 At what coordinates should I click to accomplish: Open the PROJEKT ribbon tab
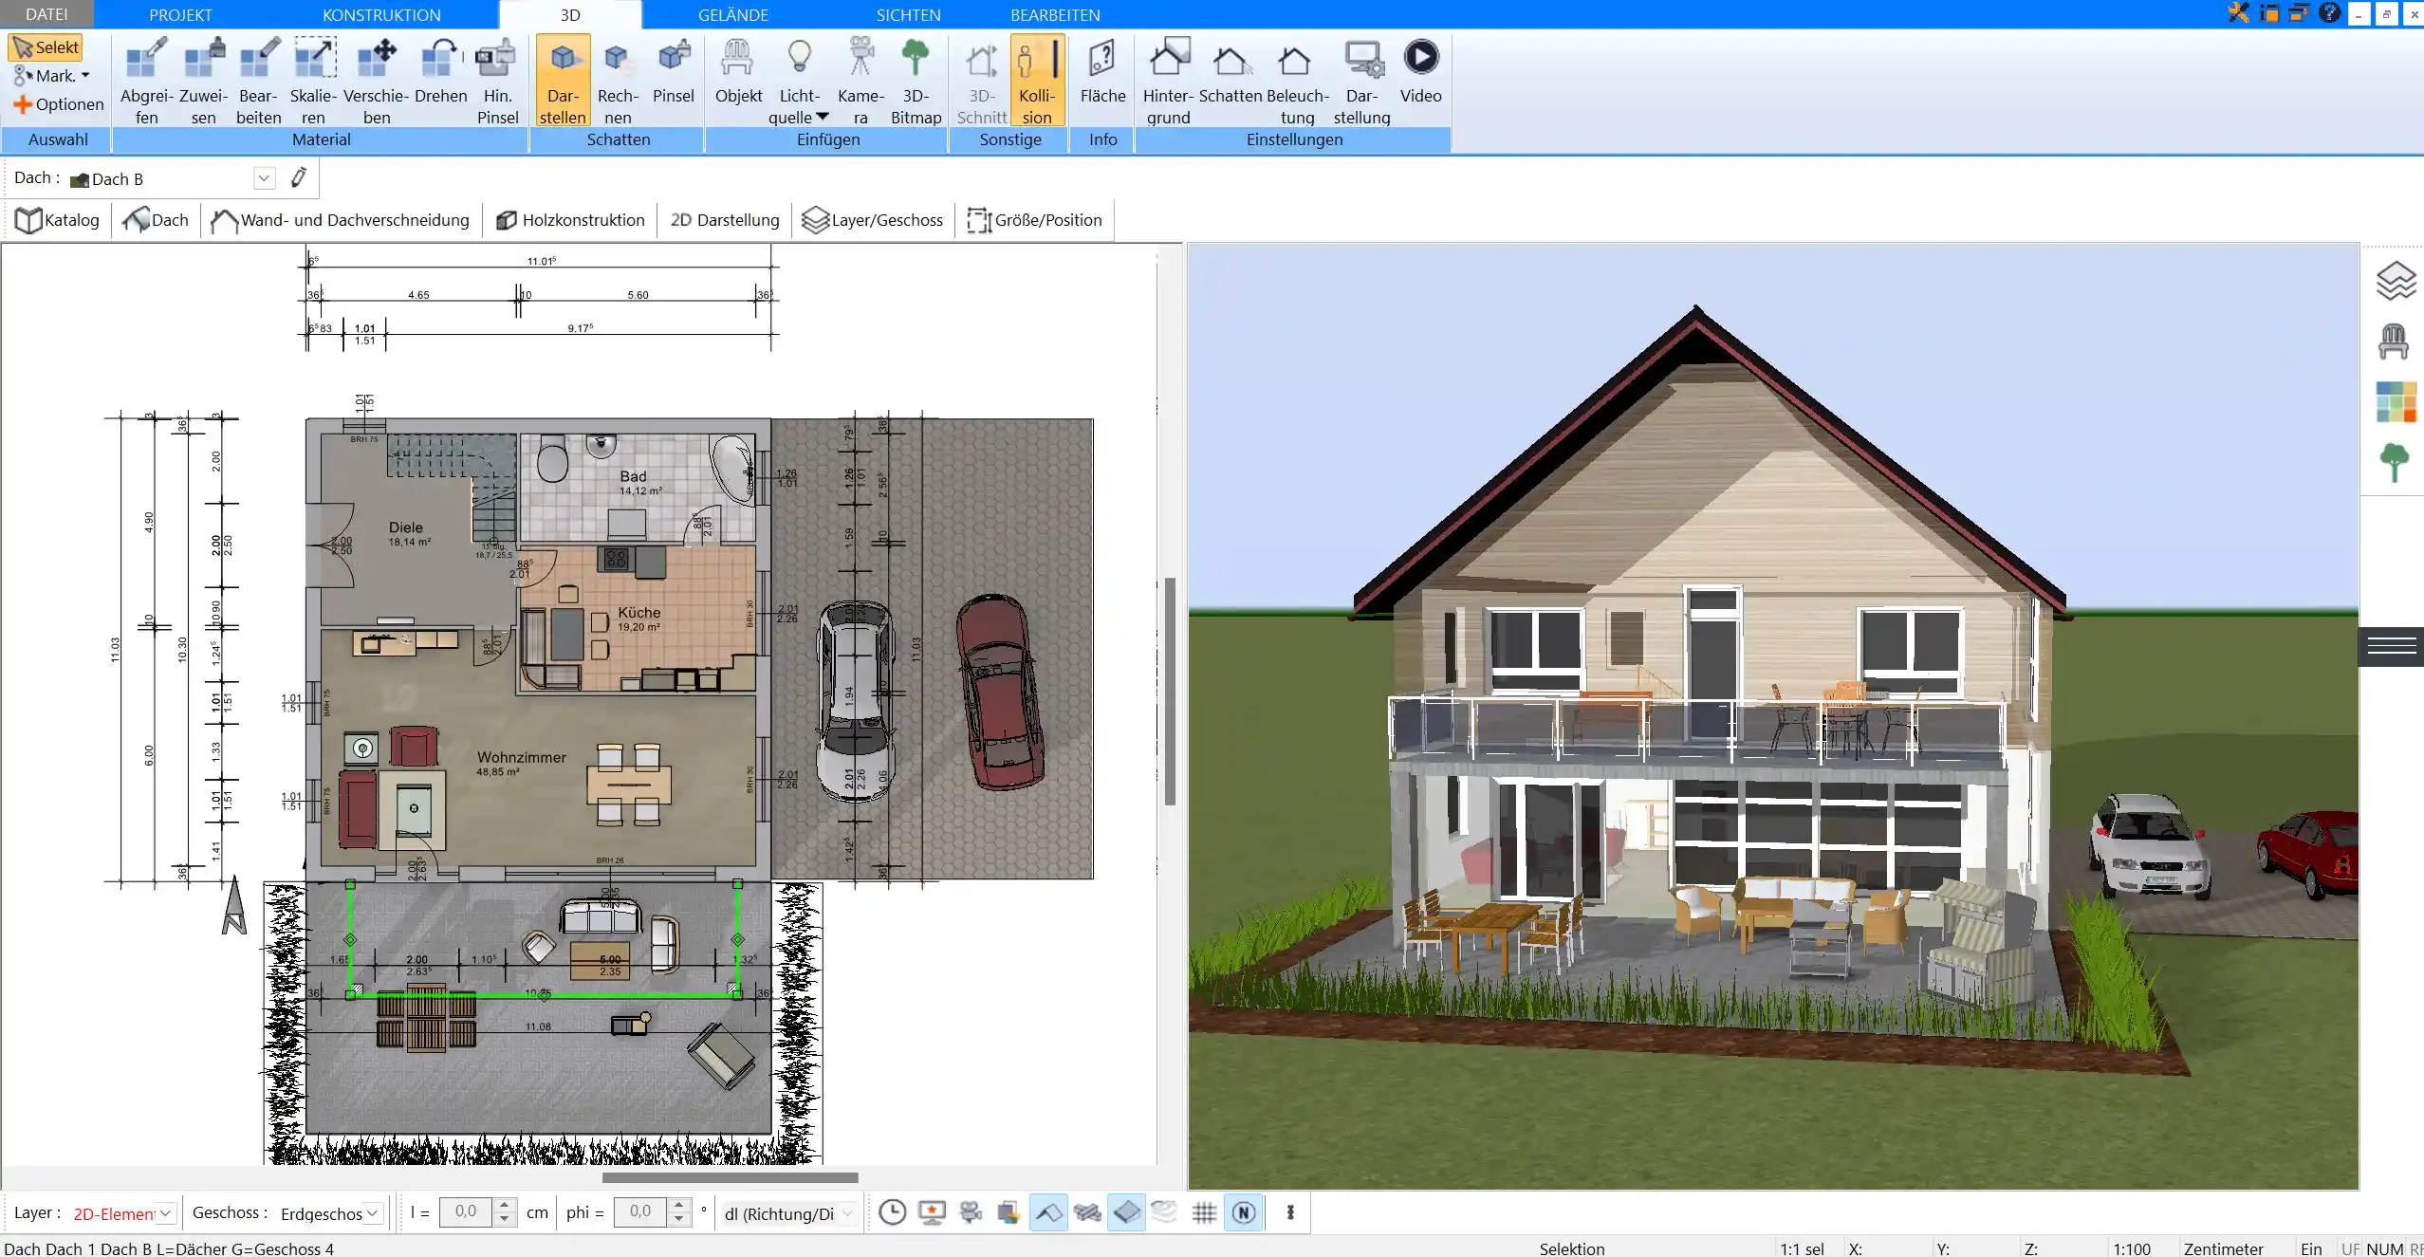click(180, 15)
